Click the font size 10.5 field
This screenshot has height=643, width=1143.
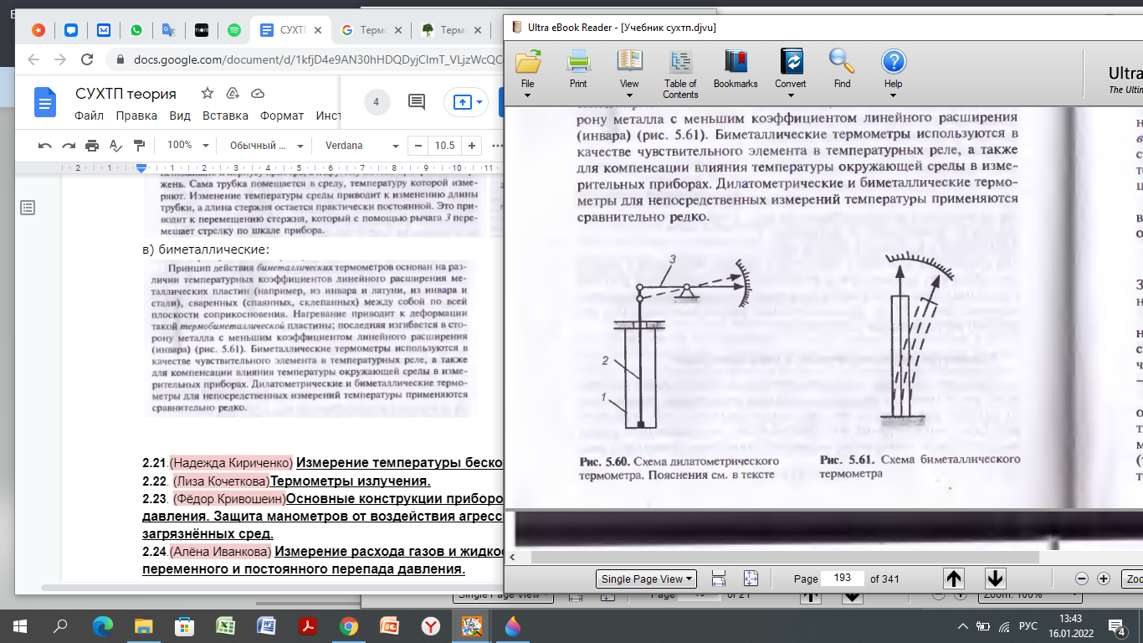[444, 146]
